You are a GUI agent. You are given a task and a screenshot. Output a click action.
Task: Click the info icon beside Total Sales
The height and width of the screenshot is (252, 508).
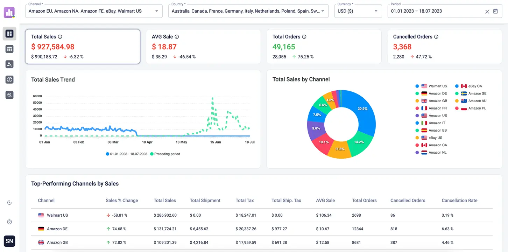pos(60,37)
